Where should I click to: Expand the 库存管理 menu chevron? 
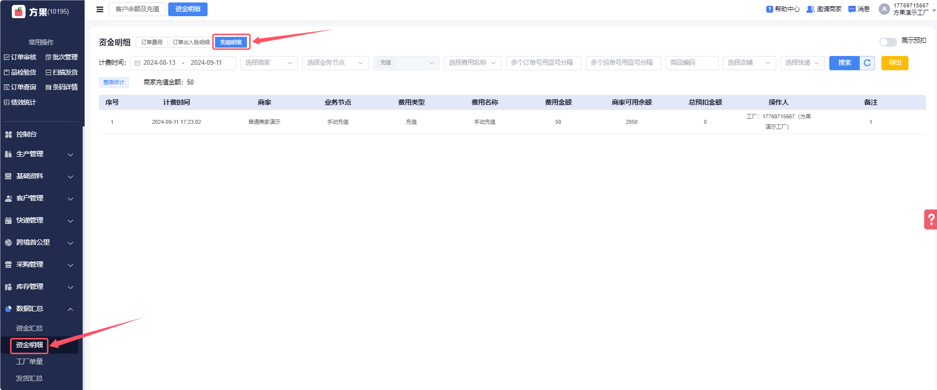point(70,287)
